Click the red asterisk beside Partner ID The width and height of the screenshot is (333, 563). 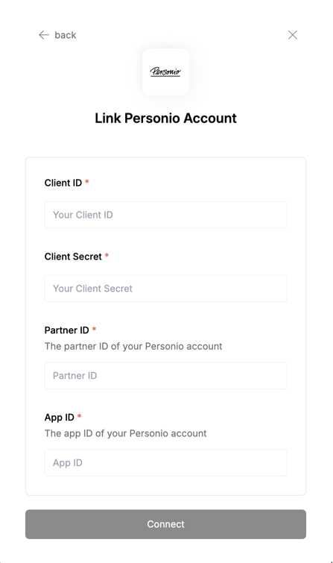pos(94,329)
